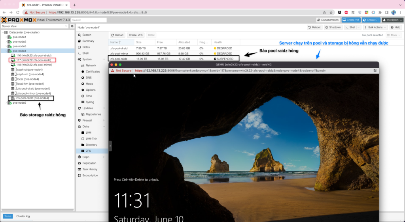Image resolution: width=405 pixels, height=222 pixels.
Task: Open the Task History page
Action: 90,170
